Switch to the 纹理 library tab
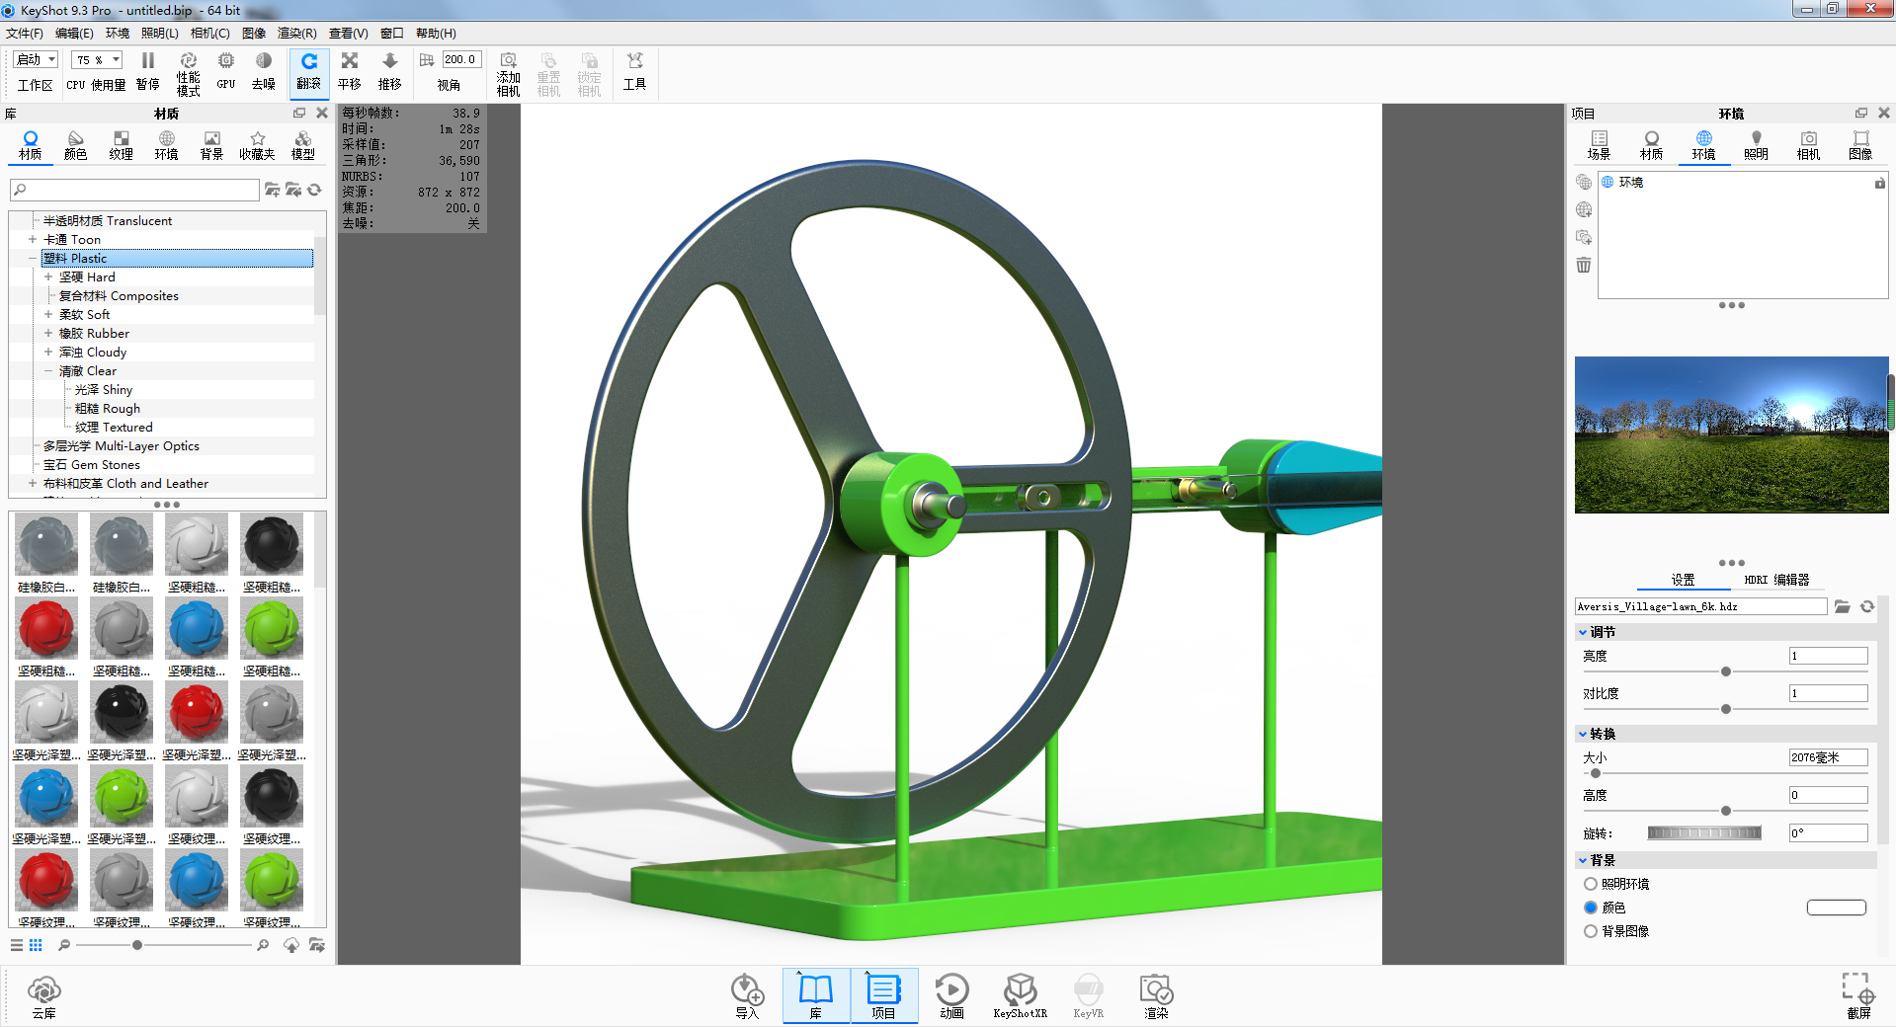Image resolution: width=1896 pixels, height=1027 pixels. point(121,144)
